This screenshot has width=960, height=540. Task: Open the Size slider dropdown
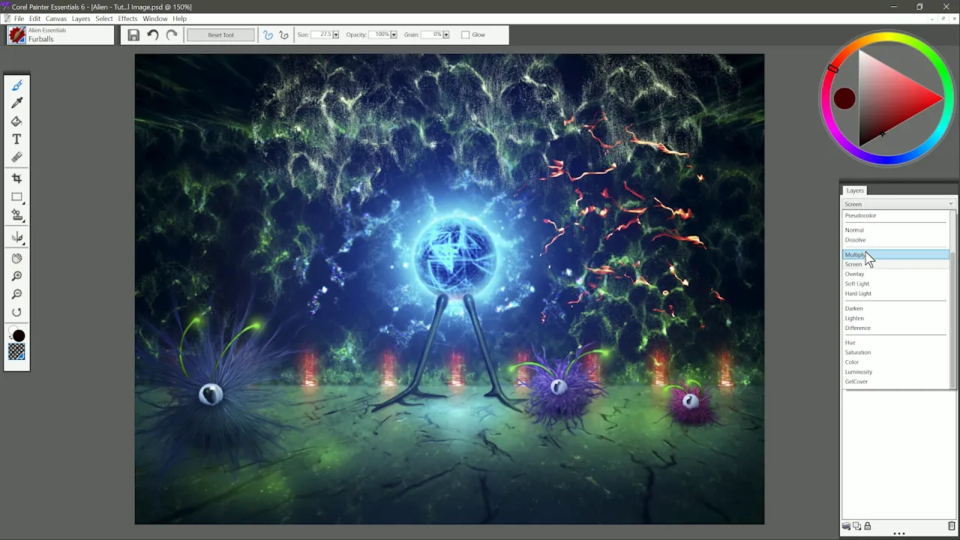335,34
